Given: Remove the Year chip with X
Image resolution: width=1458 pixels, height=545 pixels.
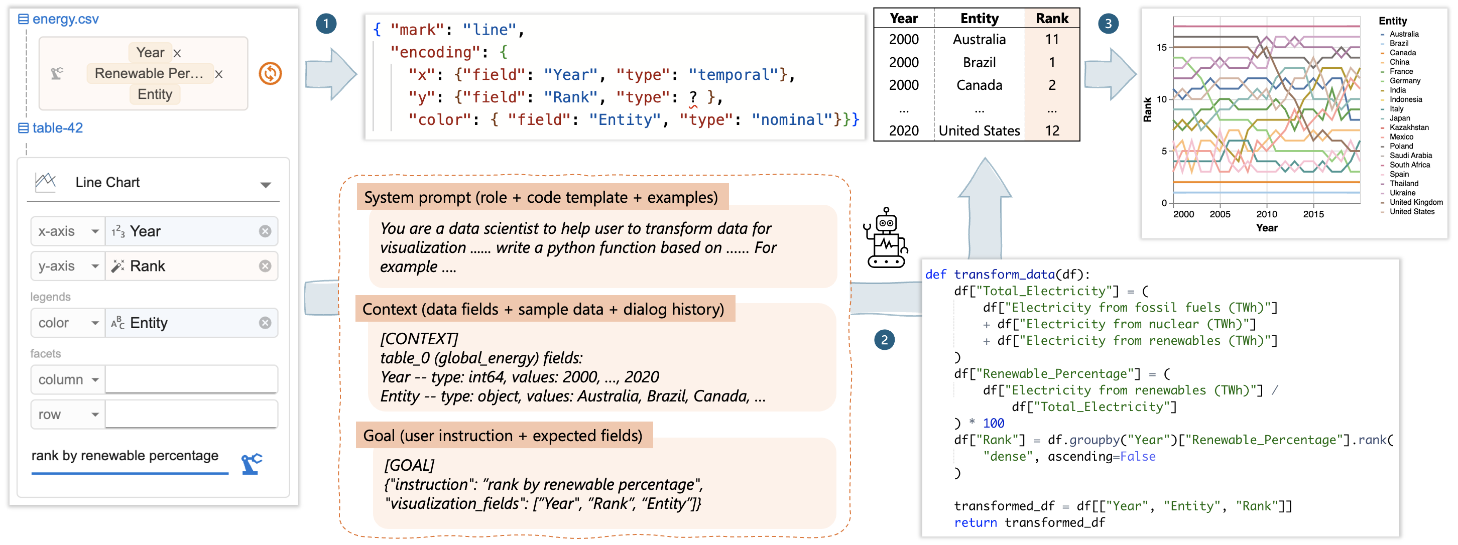Looking at the screenshot, I should pyautogui.click(x=177, y=53).
